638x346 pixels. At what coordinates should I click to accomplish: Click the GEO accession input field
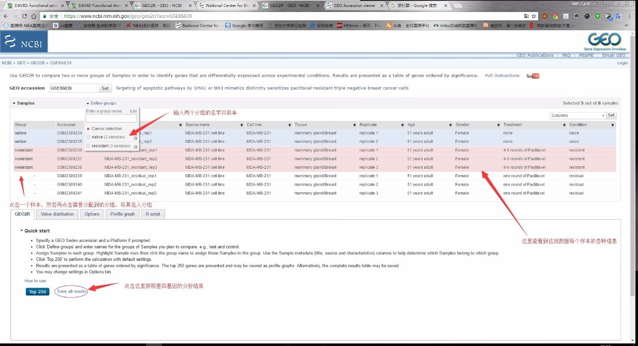click(74, 88)
